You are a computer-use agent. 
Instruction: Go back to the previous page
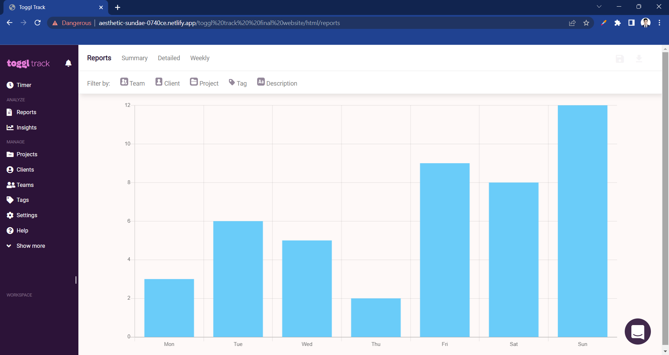(10, 23)
